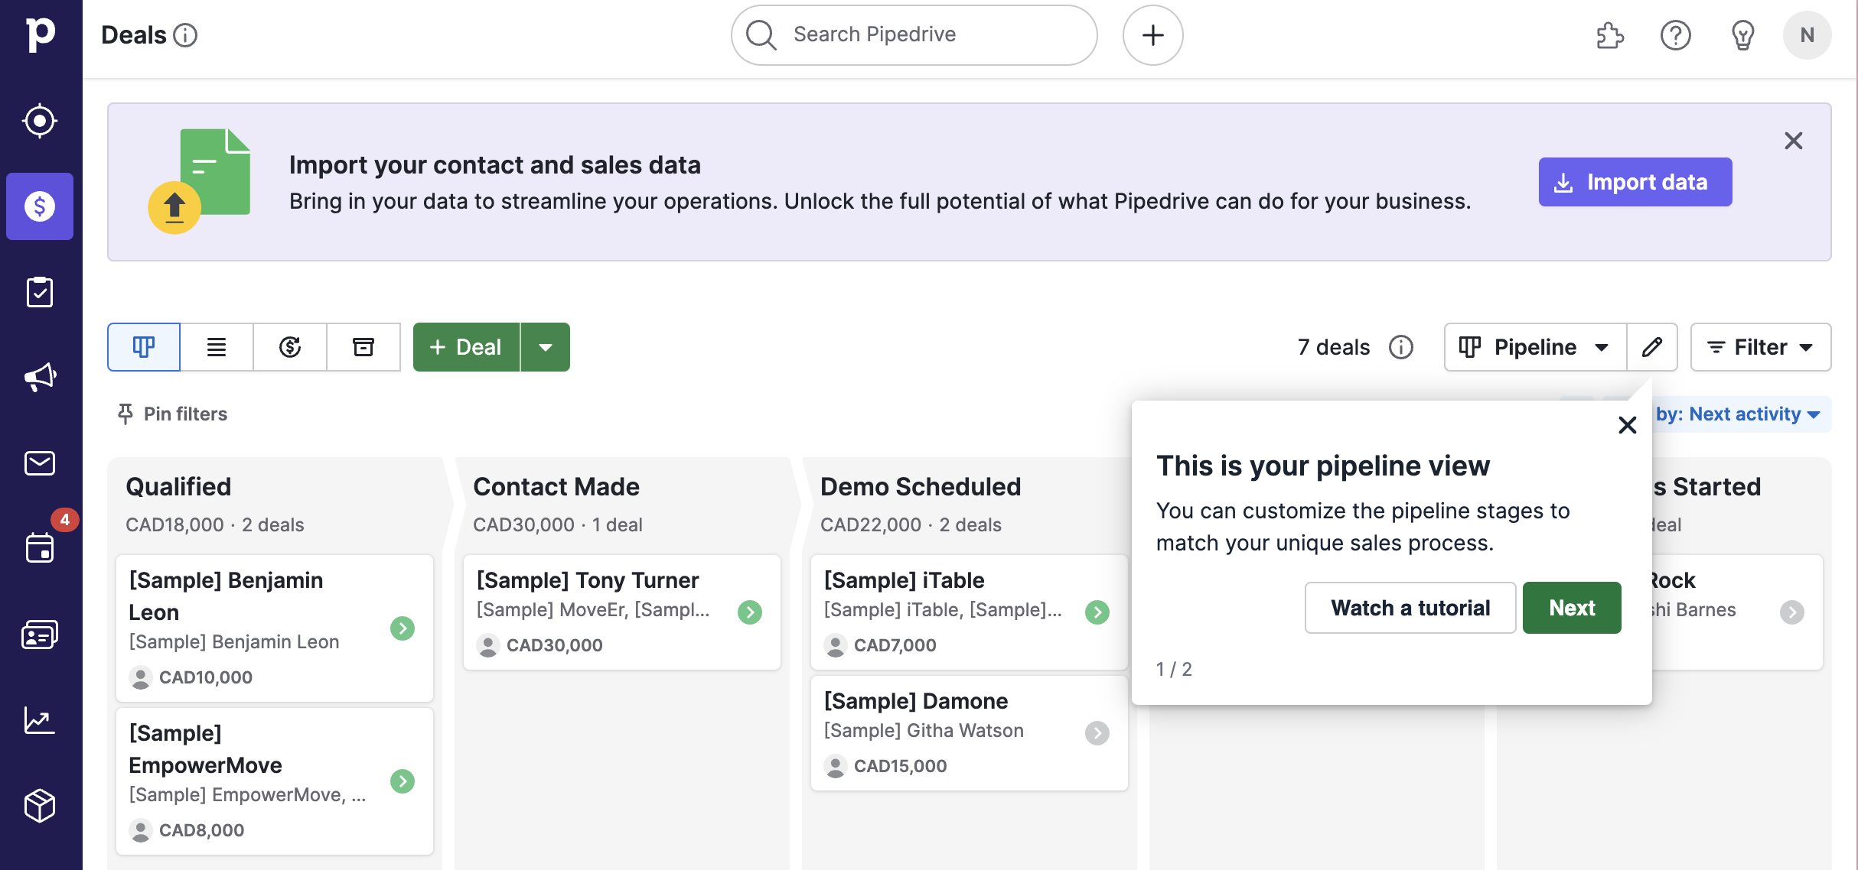Open the Damone deal card
The image size is (1858, 870).
point(970,733)
